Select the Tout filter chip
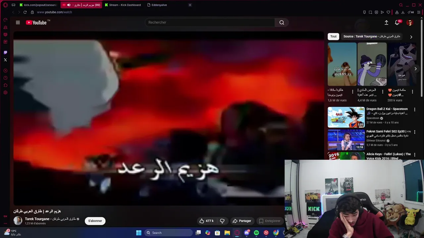The image size is (424, 238). pos(333,36)
